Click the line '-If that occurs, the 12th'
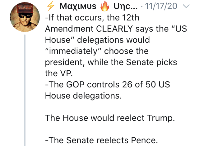 coord(92,18)
